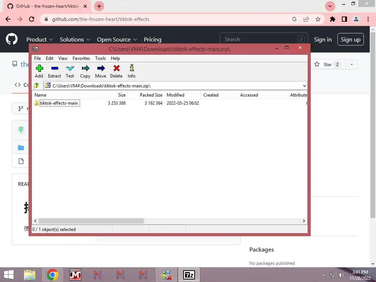Open the Help menu in 7-Zip
Screen dimensions: 376x282
[x=115, y=58]
